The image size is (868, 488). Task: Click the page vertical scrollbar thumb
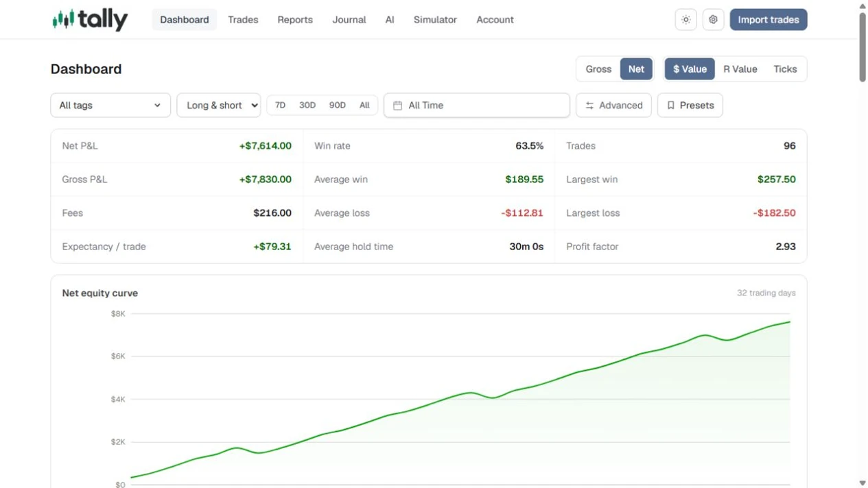click(863, 47)
